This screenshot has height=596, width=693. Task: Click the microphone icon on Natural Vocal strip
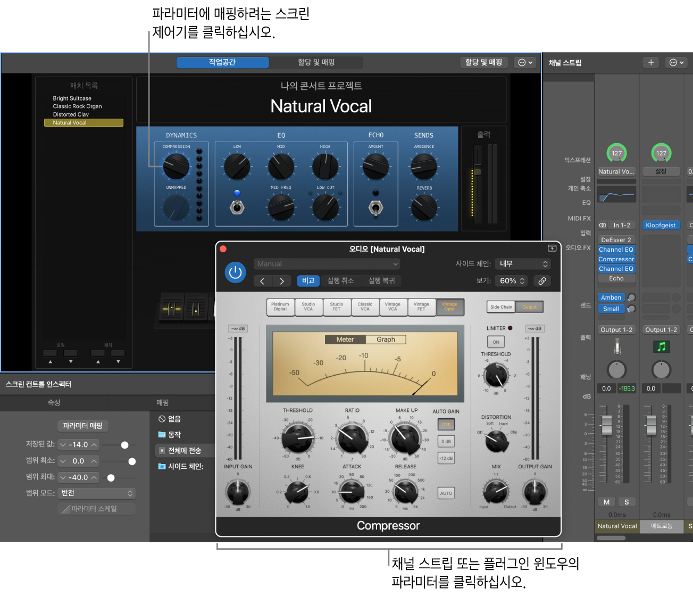point(617,347)
